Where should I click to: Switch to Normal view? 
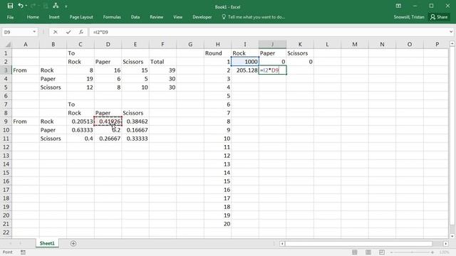coord(355,252)
